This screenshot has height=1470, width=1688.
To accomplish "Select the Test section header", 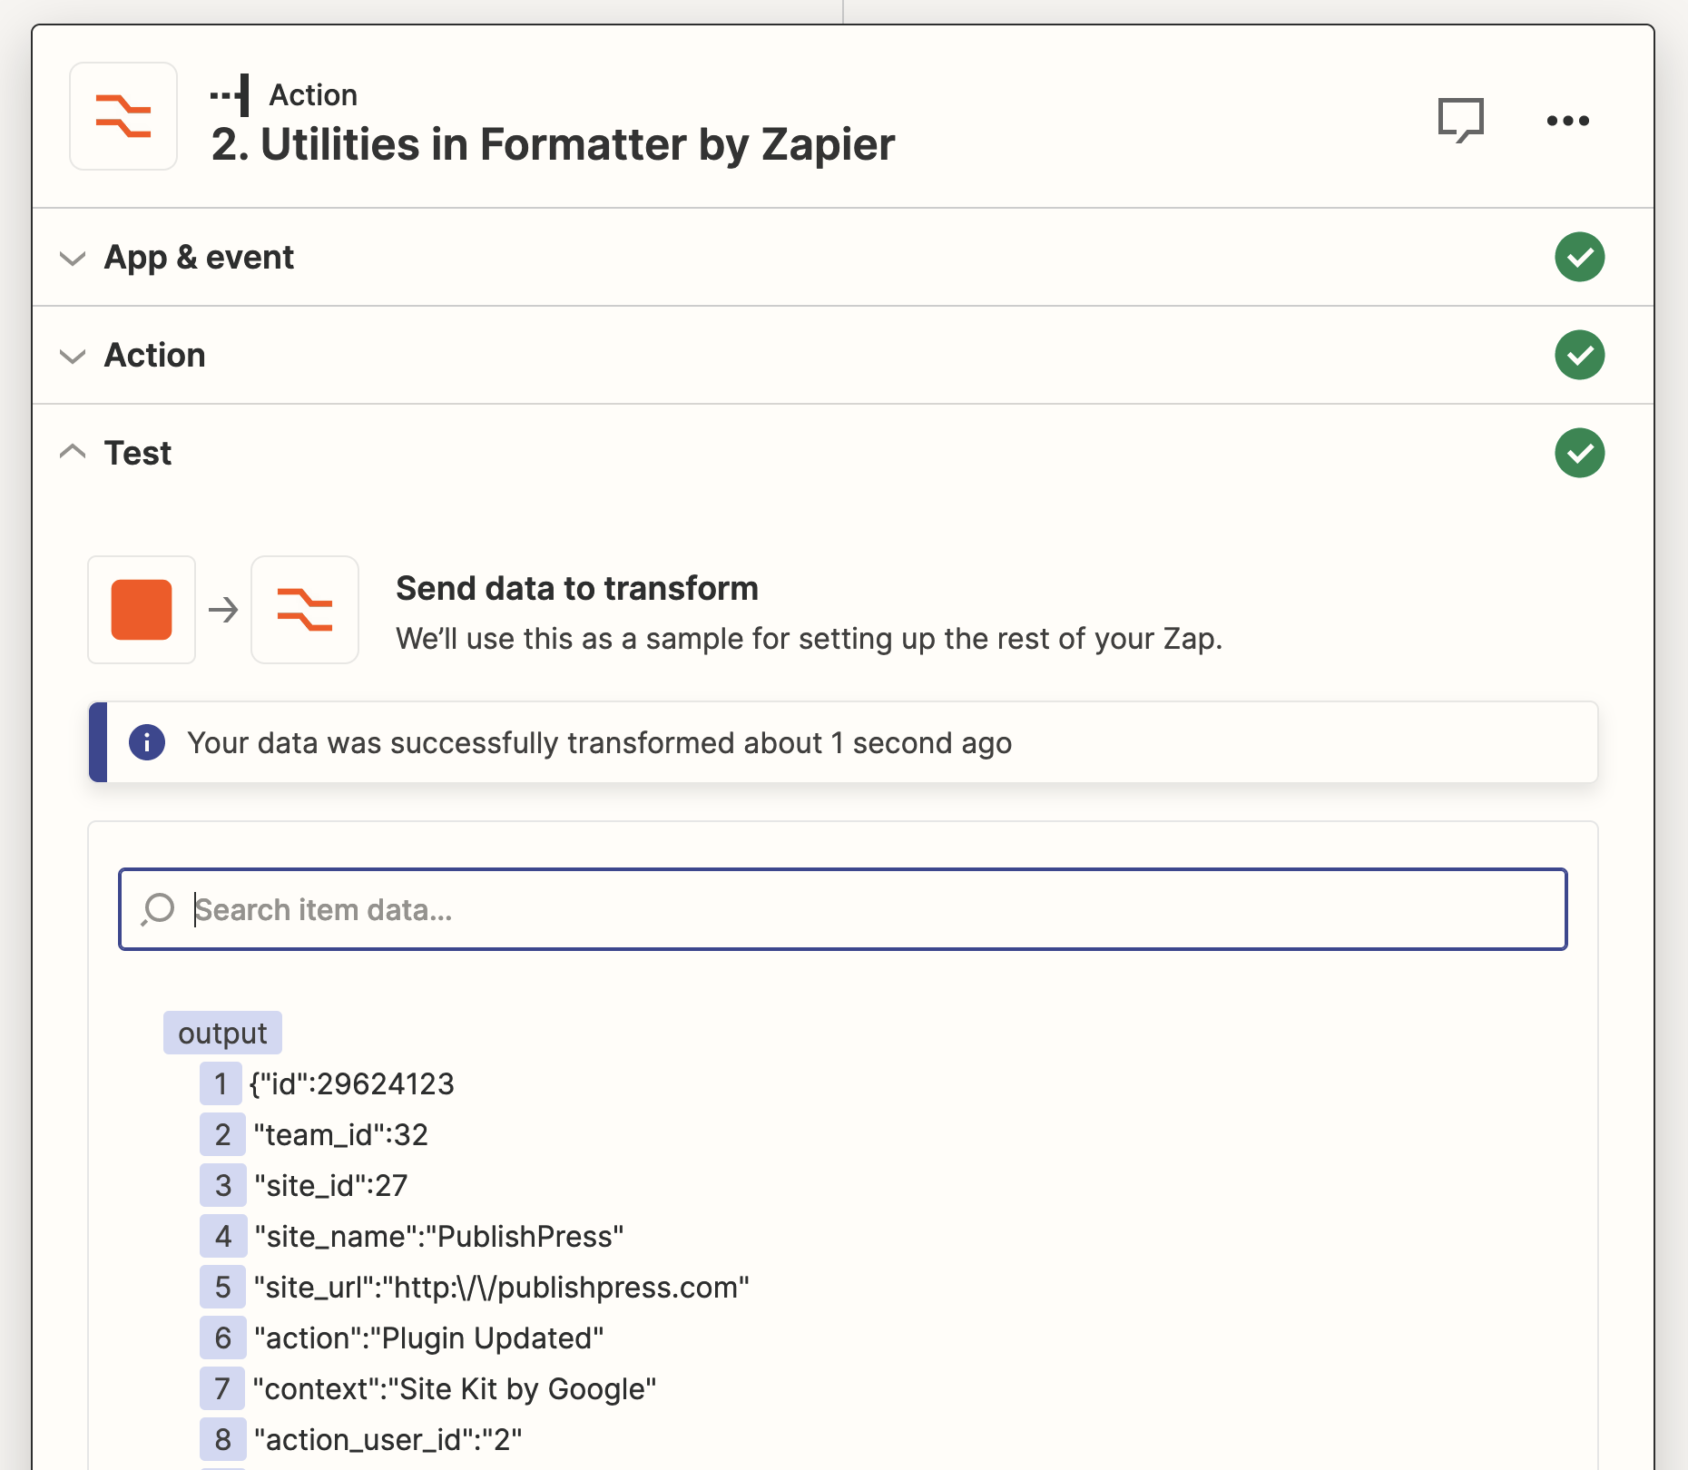I will pos(138,452).
